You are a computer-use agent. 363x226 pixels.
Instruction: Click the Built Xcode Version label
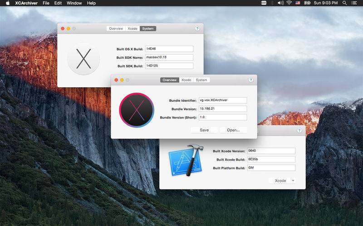[x=229, y=151]
